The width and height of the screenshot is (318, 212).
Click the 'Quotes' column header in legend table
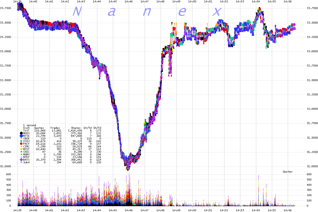39,128
